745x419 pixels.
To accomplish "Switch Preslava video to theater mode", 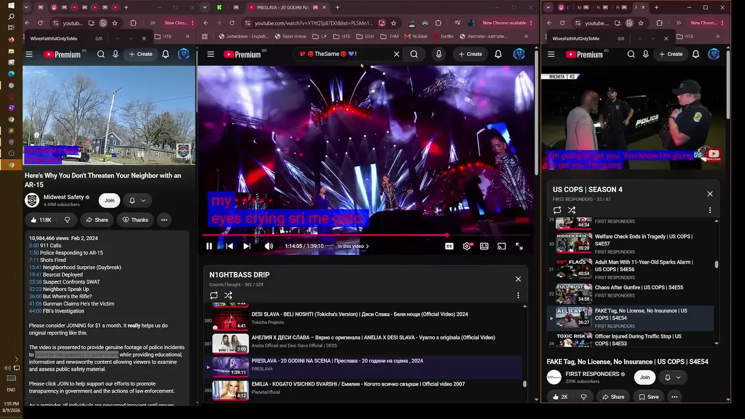I will (x=484, y=246).
